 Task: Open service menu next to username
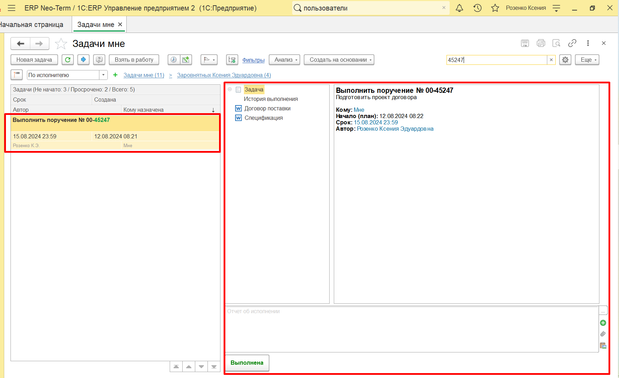click(x=556, y=8)
